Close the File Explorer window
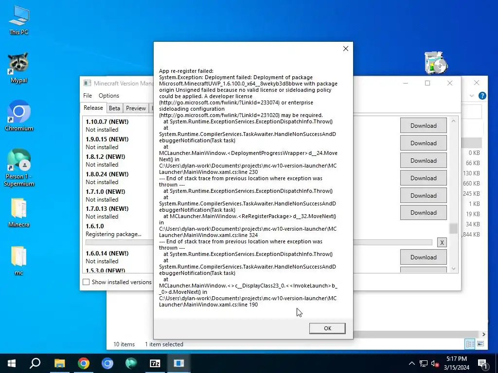The image size is (498, 373). click(x=477, y=83)
